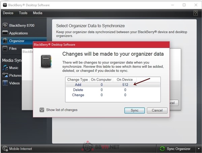
Task: Open the Media menu
Action: (37, 13)
